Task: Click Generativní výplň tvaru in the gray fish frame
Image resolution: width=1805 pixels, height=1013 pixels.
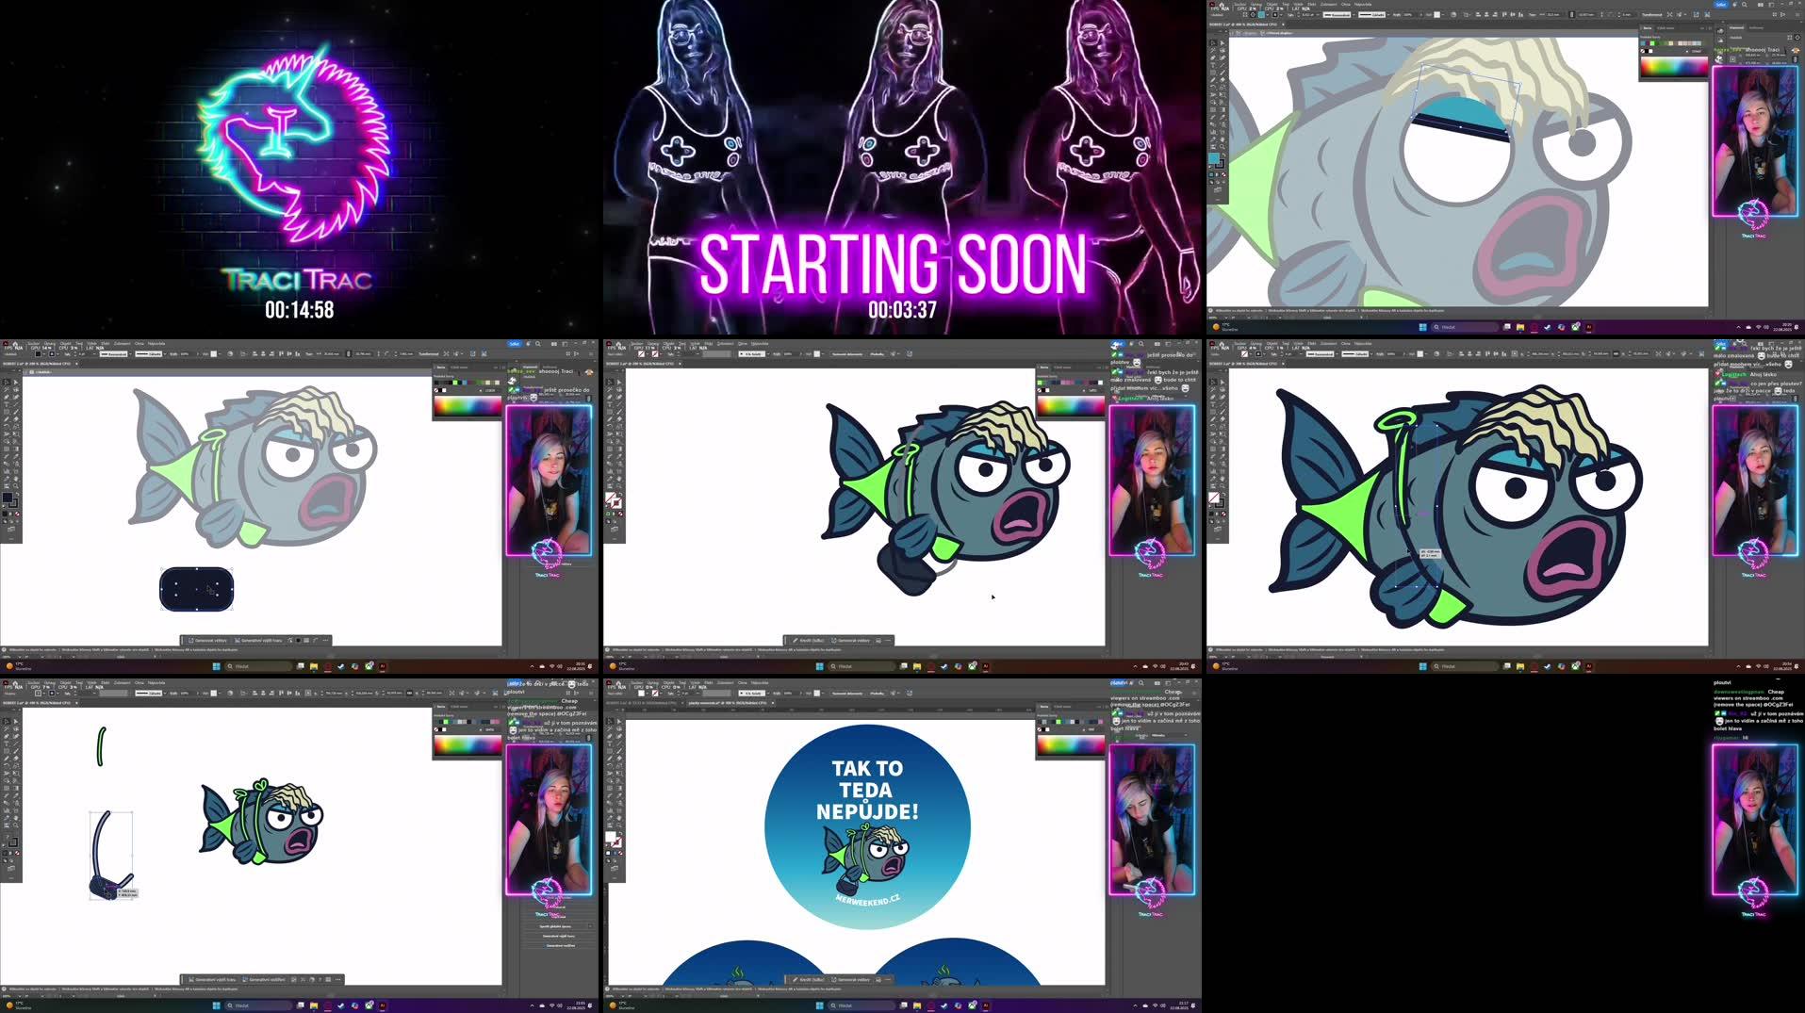Action: 259,640
